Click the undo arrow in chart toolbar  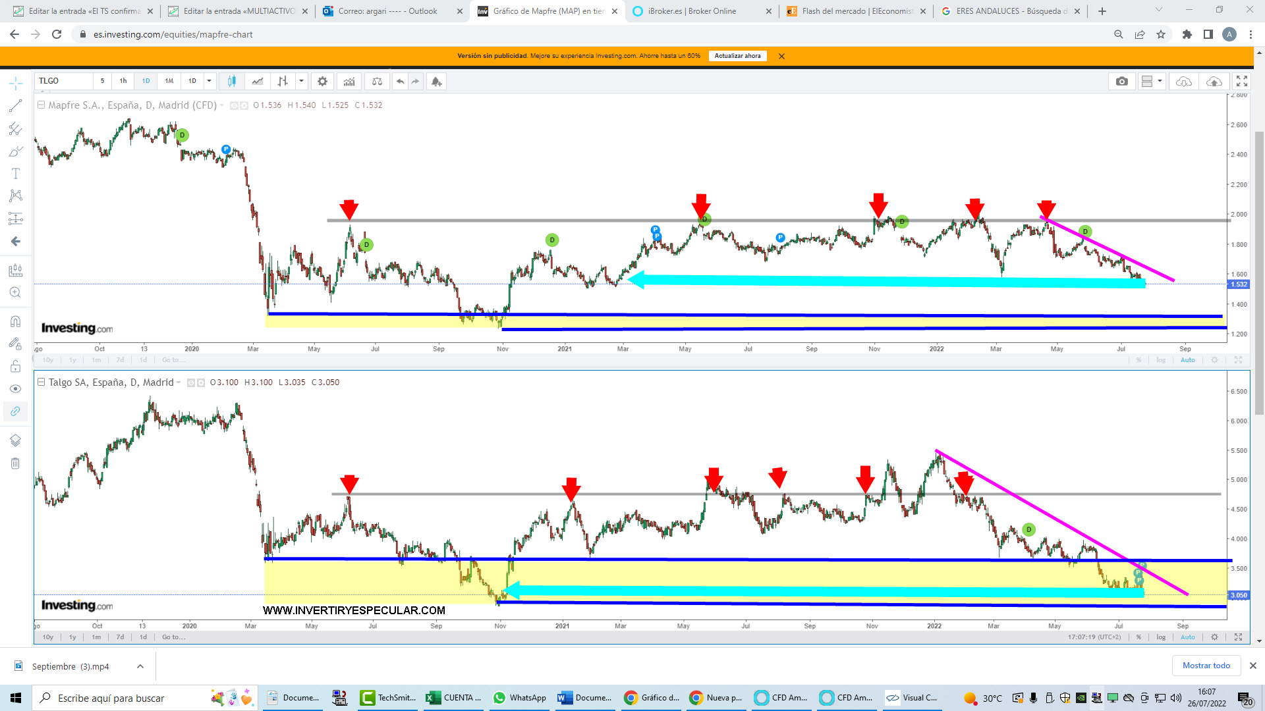click(400, 81)
